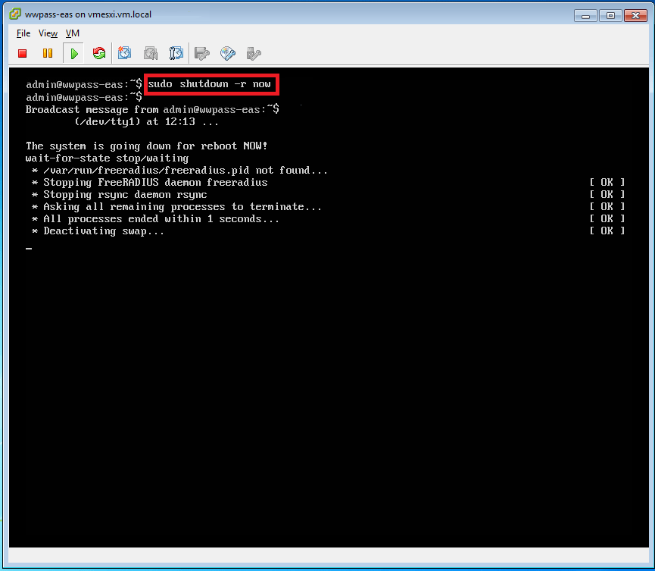Click the blinking terminal cursor
Screen dimensions: 655x571
coord(29,247)
